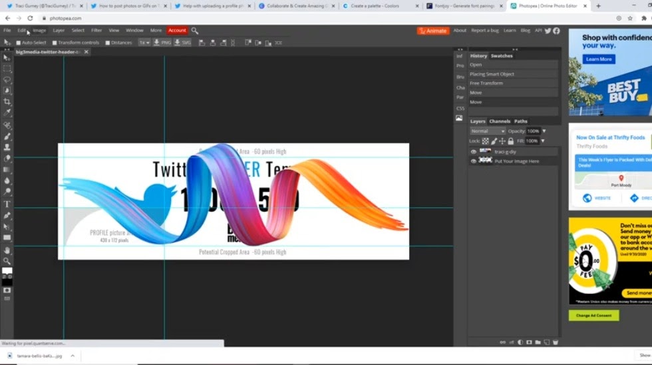
Task: Open the image panel icon in sidebar
Action: [459, 118]
